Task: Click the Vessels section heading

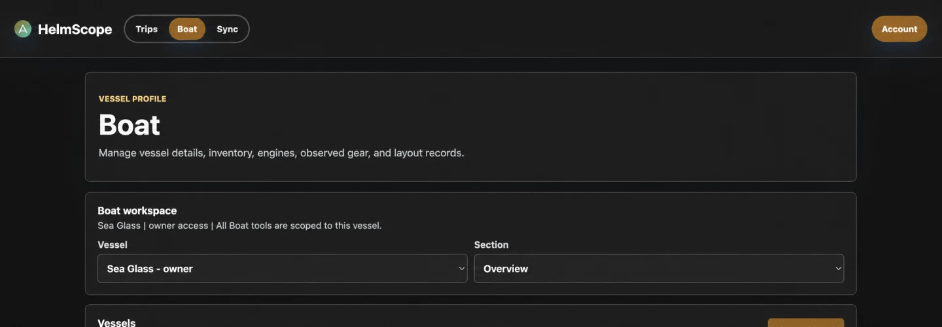Action: [116, 322]
